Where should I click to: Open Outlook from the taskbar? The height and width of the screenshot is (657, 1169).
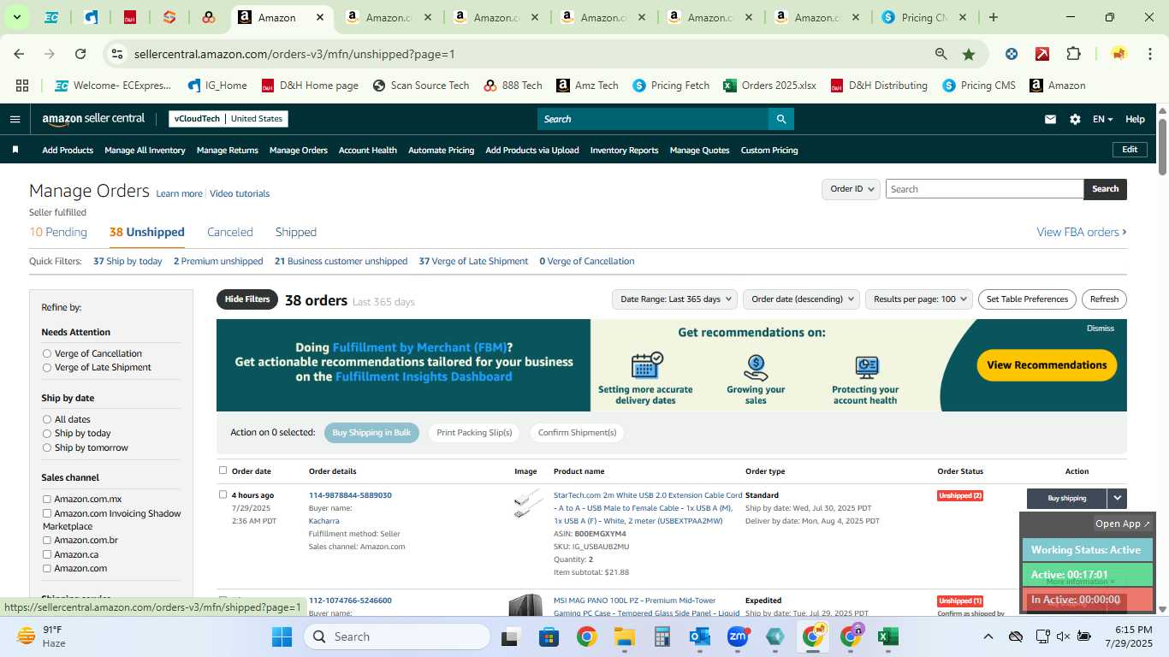700,636
